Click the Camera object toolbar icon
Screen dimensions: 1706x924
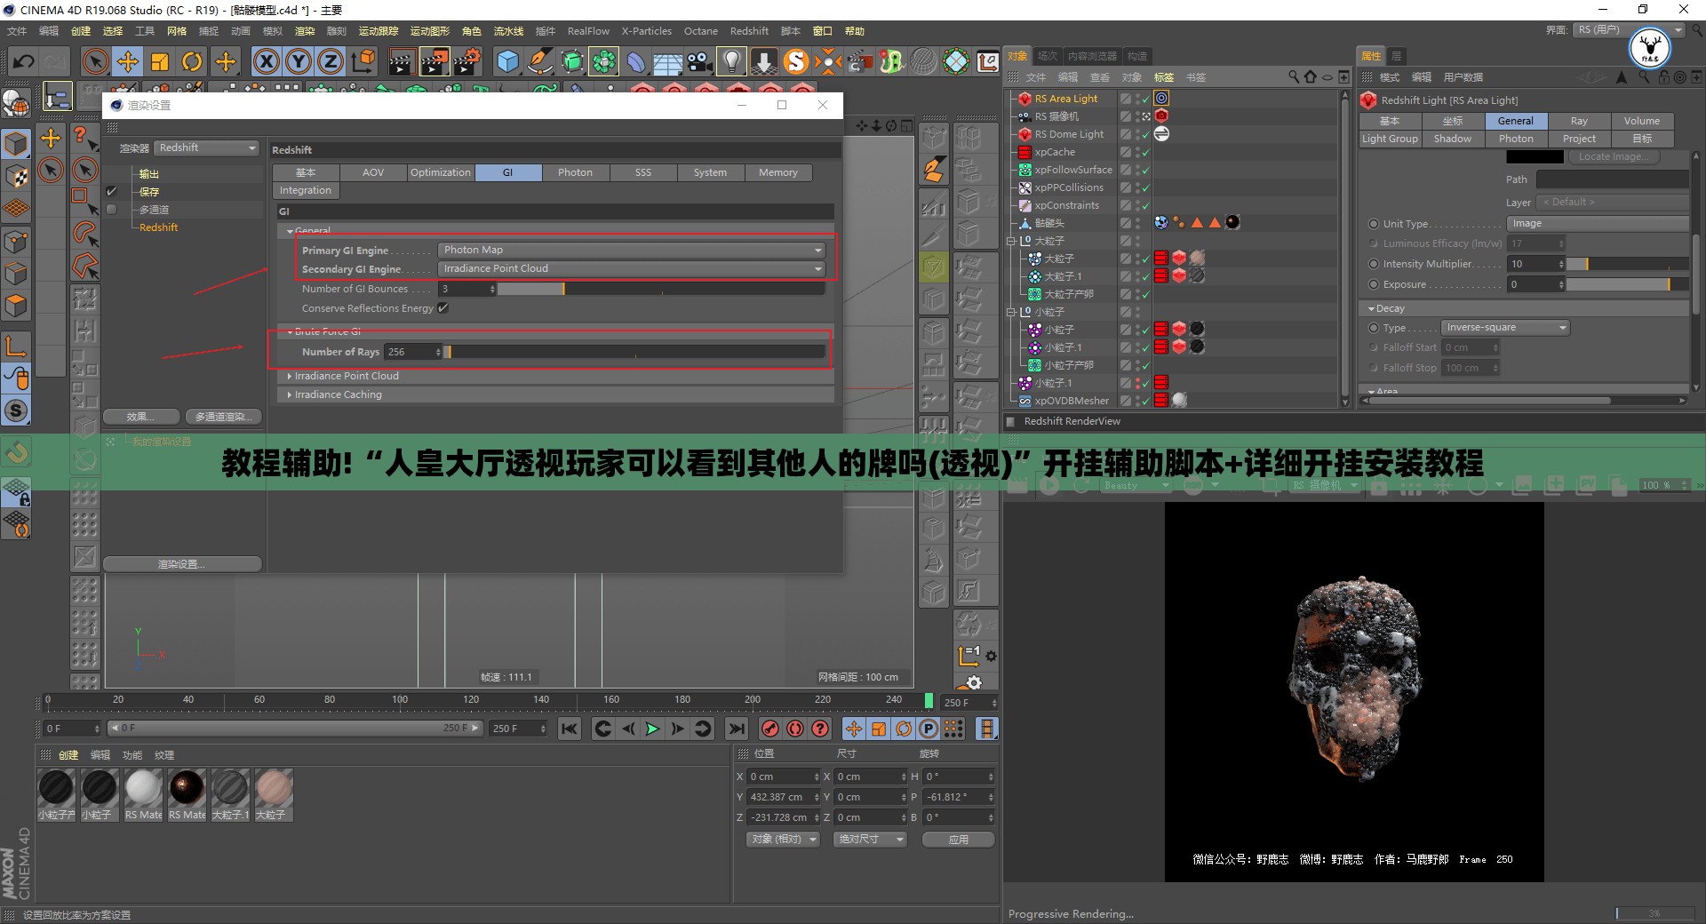[699, 61]
